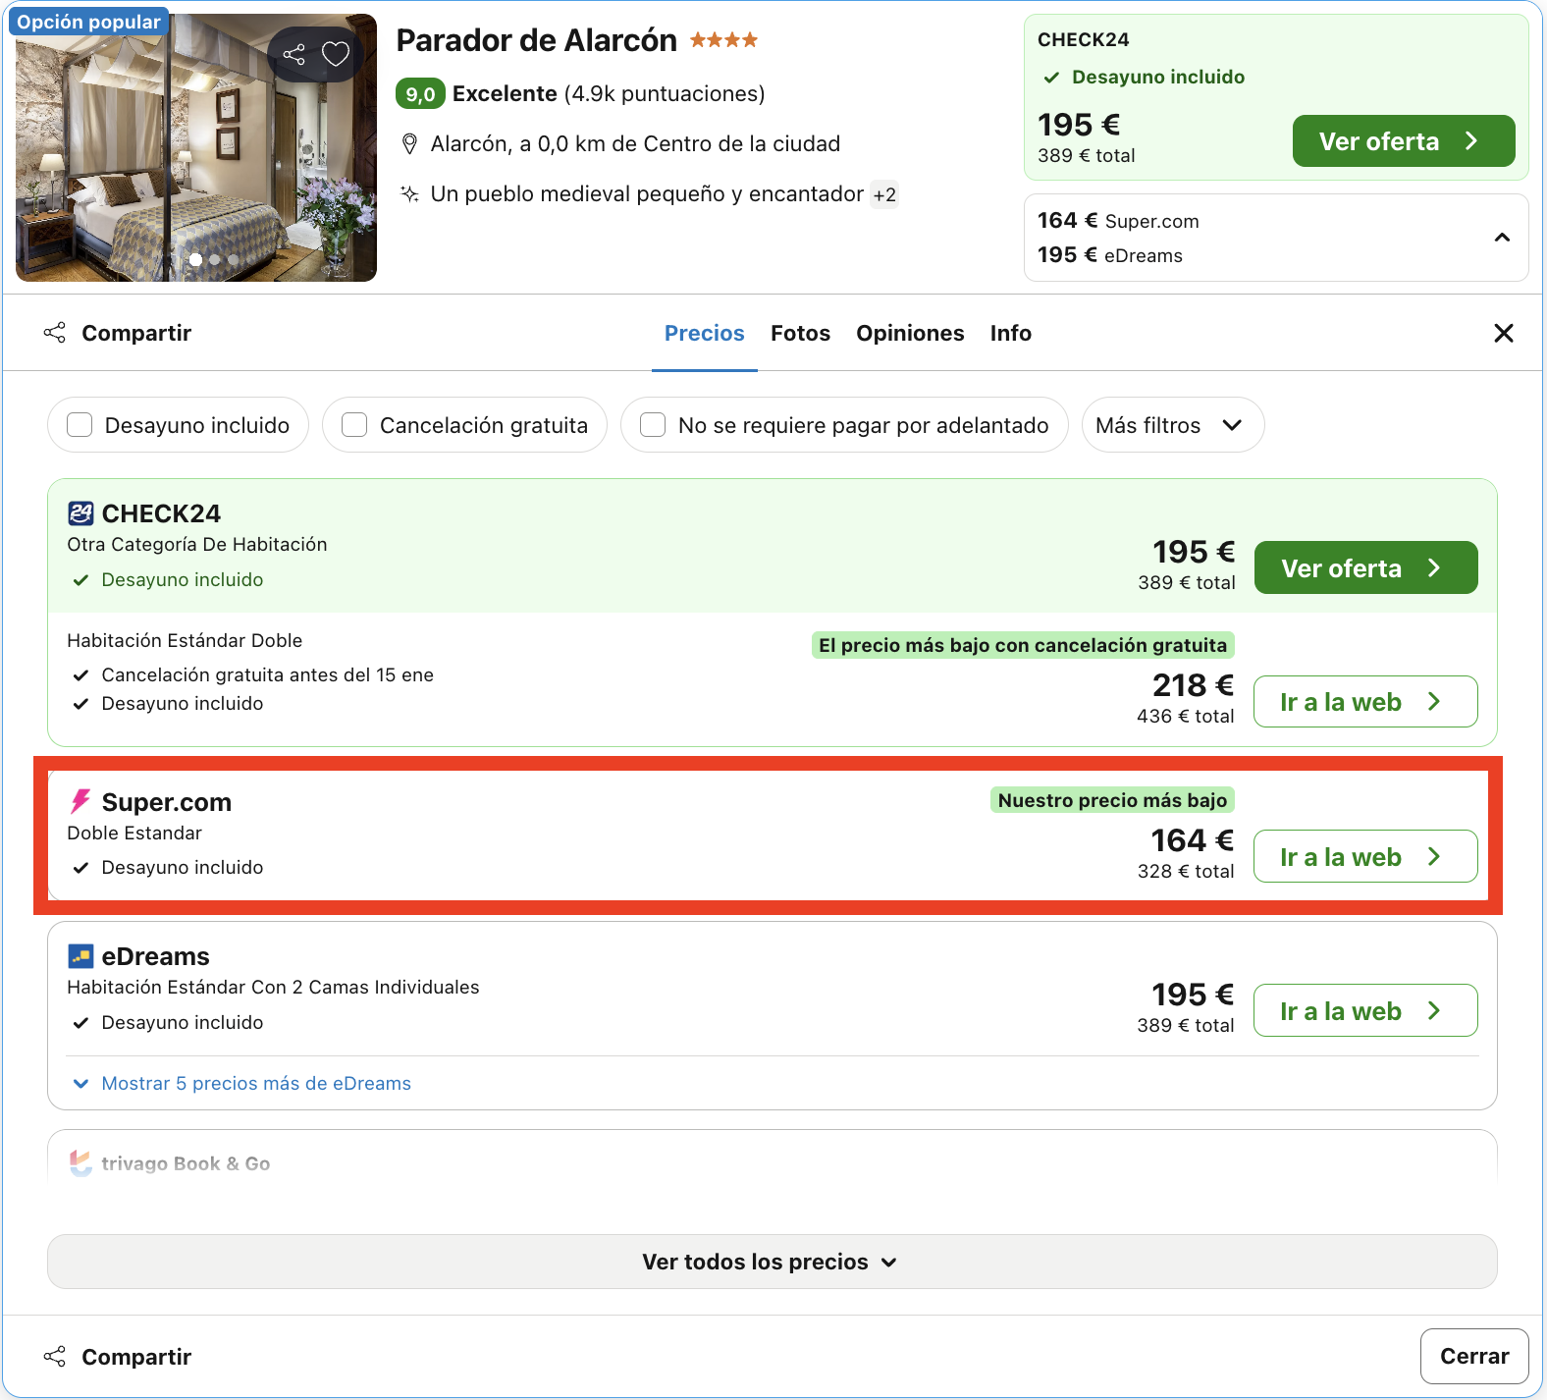The image size is (1547, 1400).
Task: Click the location pin icon next to Alarcón
Action: click(x=410, y=144)
